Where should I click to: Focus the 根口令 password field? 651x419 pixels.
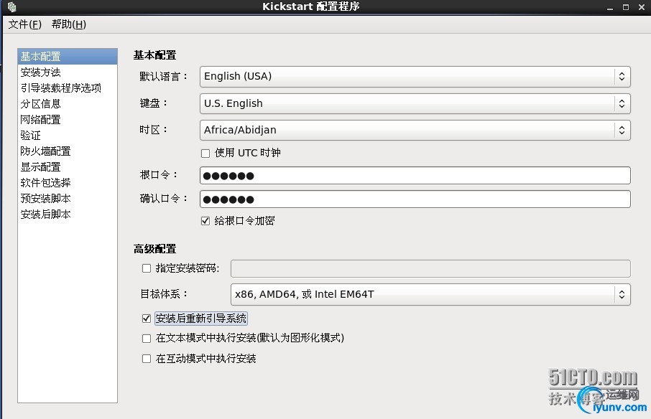(x=415, y=175)
